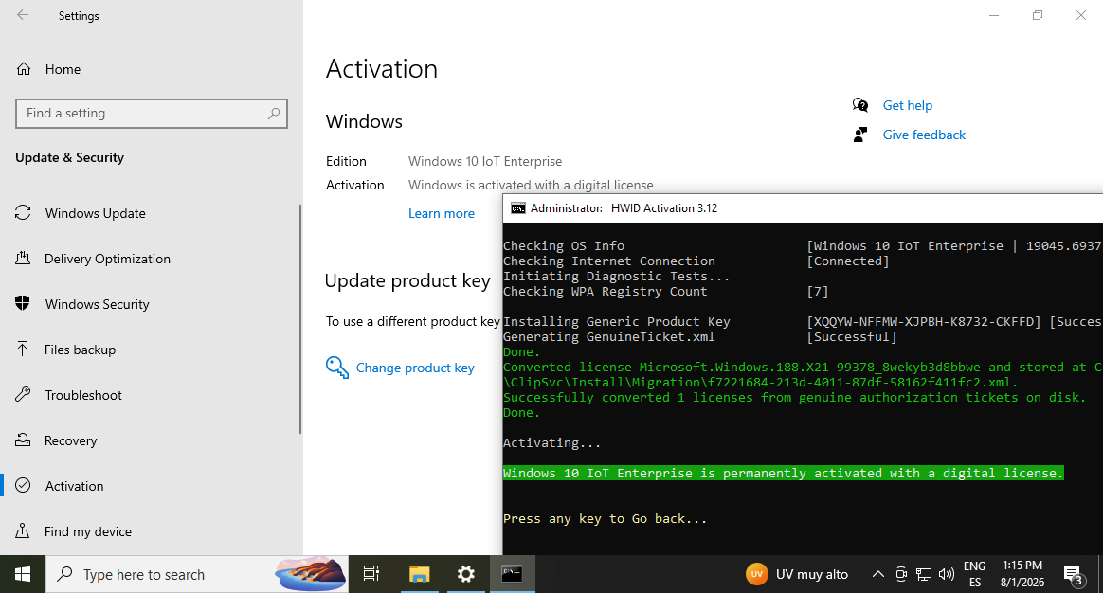Viewport: 1103px width, 593px height.
Task: Click the Activation checkmark circle icon
Action: 23,485
